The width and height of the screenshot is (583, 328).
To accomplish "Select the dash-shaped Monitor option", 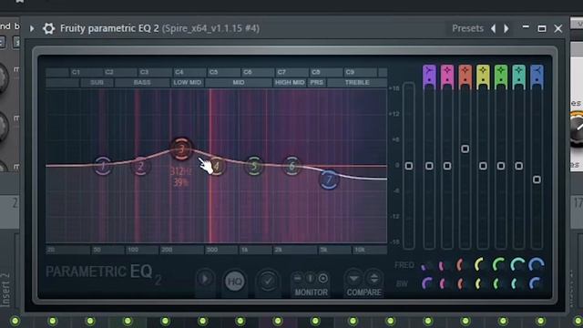I will 298,278.
